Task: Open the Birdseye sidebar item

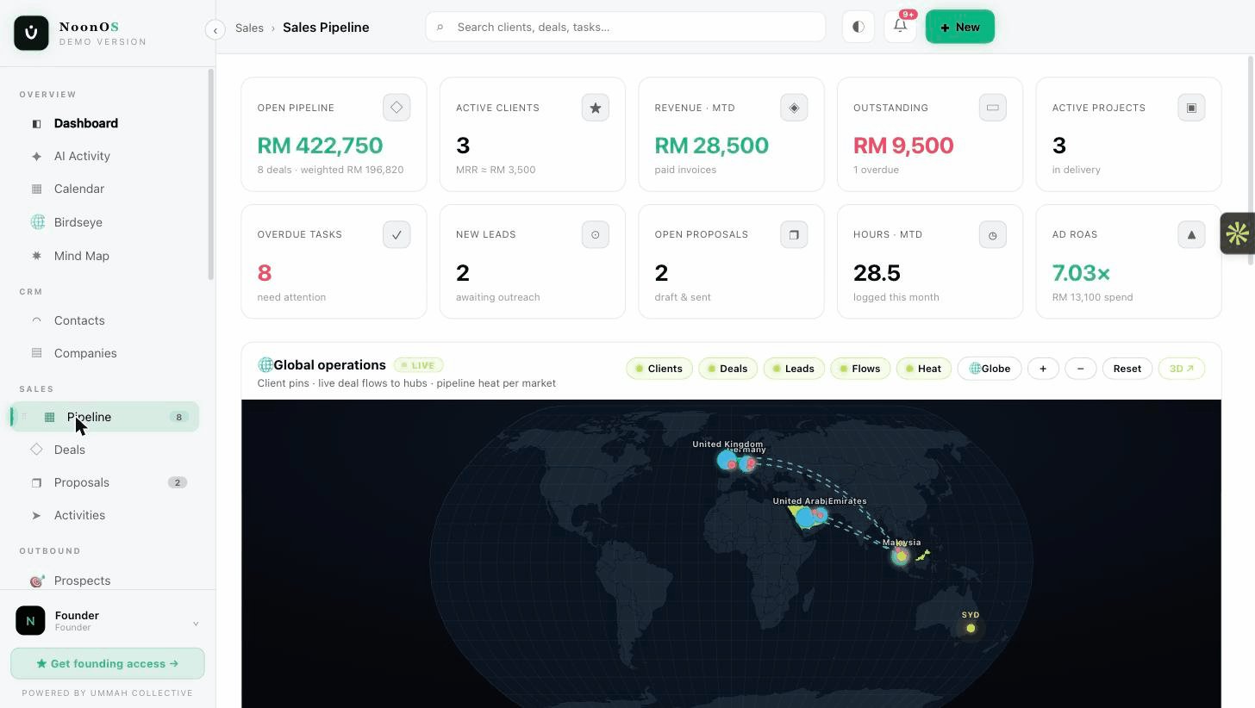Action: pyautogui.click(x=107, y=222)
